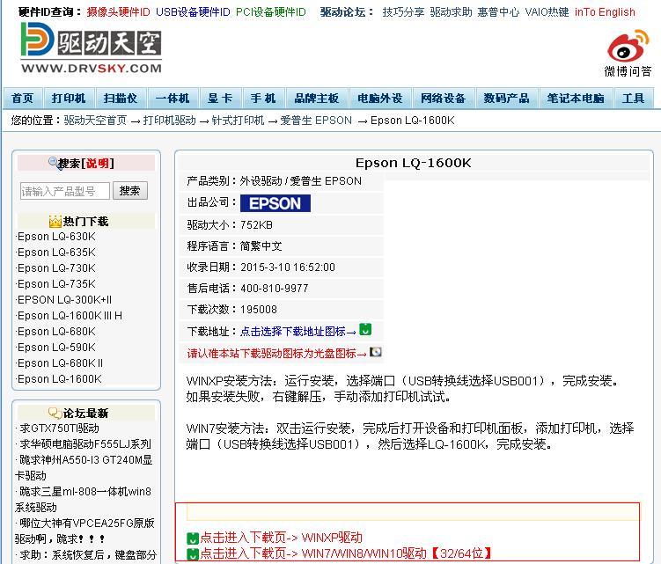This screenshot has width=661, height=564.
Task: Open Epson LQ-735K hot download
Action: [x=56, y=284]
